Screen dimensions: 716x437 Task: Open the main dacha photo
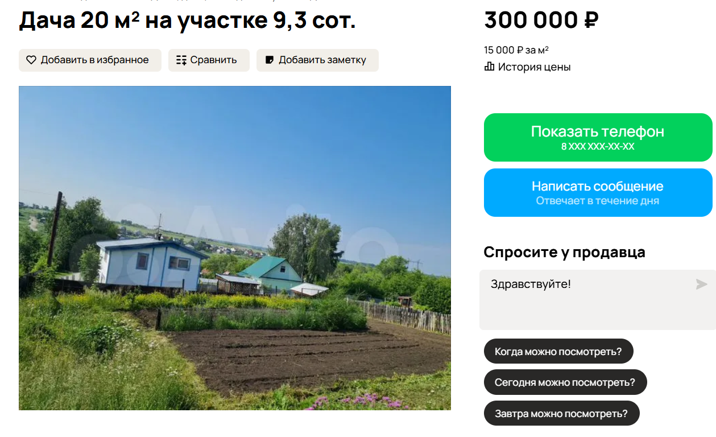pos(235,248)
